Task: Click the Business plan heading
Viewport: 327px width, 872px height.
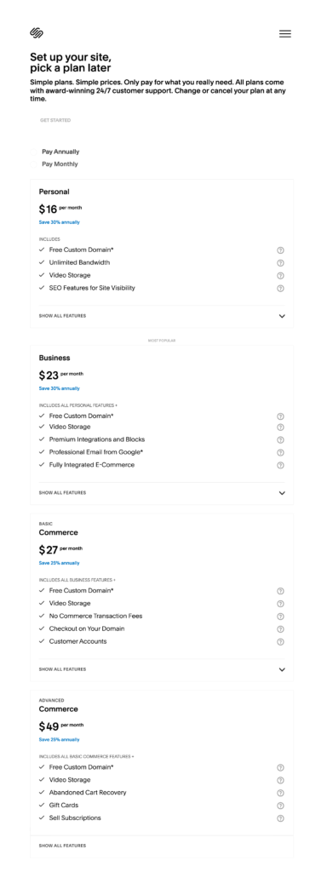Action: tap(54, 359)
